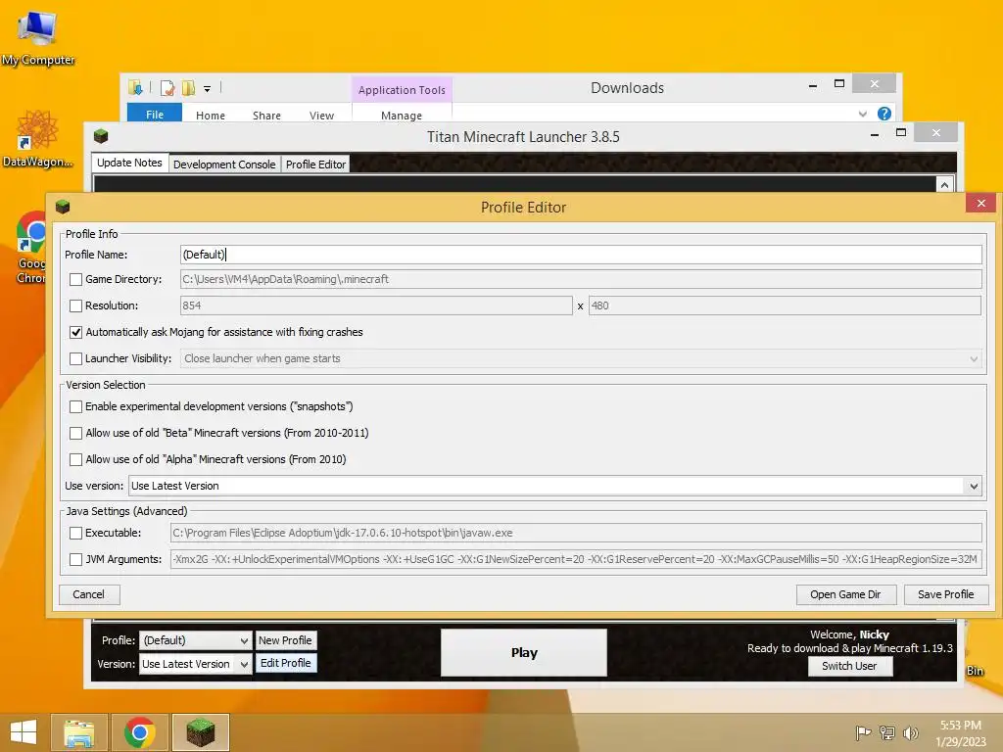Open My Computer desktop icon

click(37, 38)
